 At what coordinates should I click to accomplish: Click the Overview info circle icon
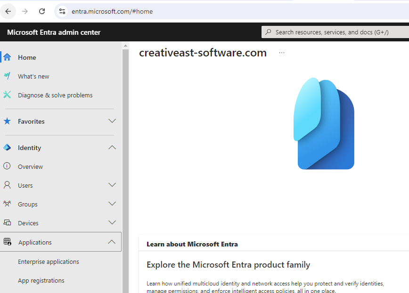(x=7, y=166)
